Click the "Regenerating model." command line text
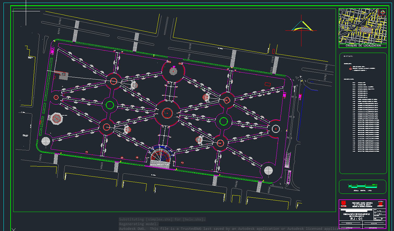The width and height of the screenshot is (394, 231). click(138, 224)
